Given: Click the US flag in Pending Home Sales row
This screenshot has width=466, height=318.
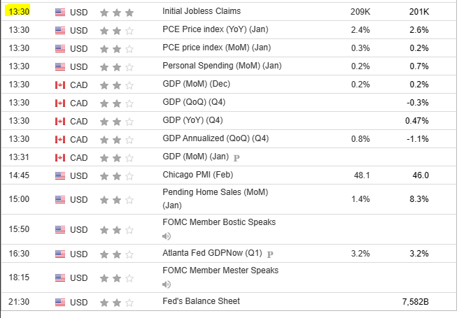Looking at the screenshot, I should tap(60, 200).
